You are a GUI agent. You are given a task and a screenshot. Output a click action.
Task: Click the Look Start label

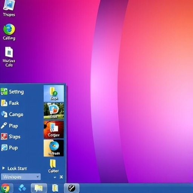click(x=17, y=168)
